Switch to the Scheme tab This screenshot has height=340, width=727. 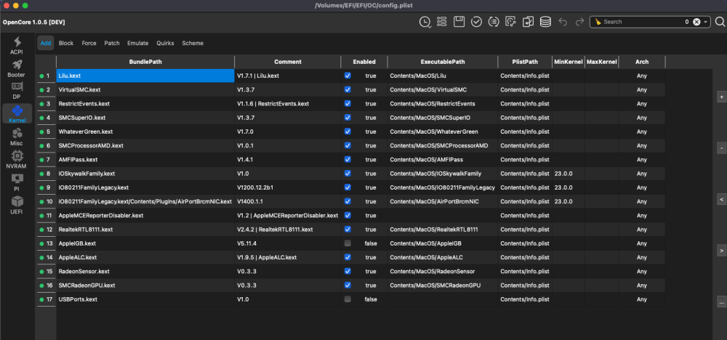coord(193,43)
